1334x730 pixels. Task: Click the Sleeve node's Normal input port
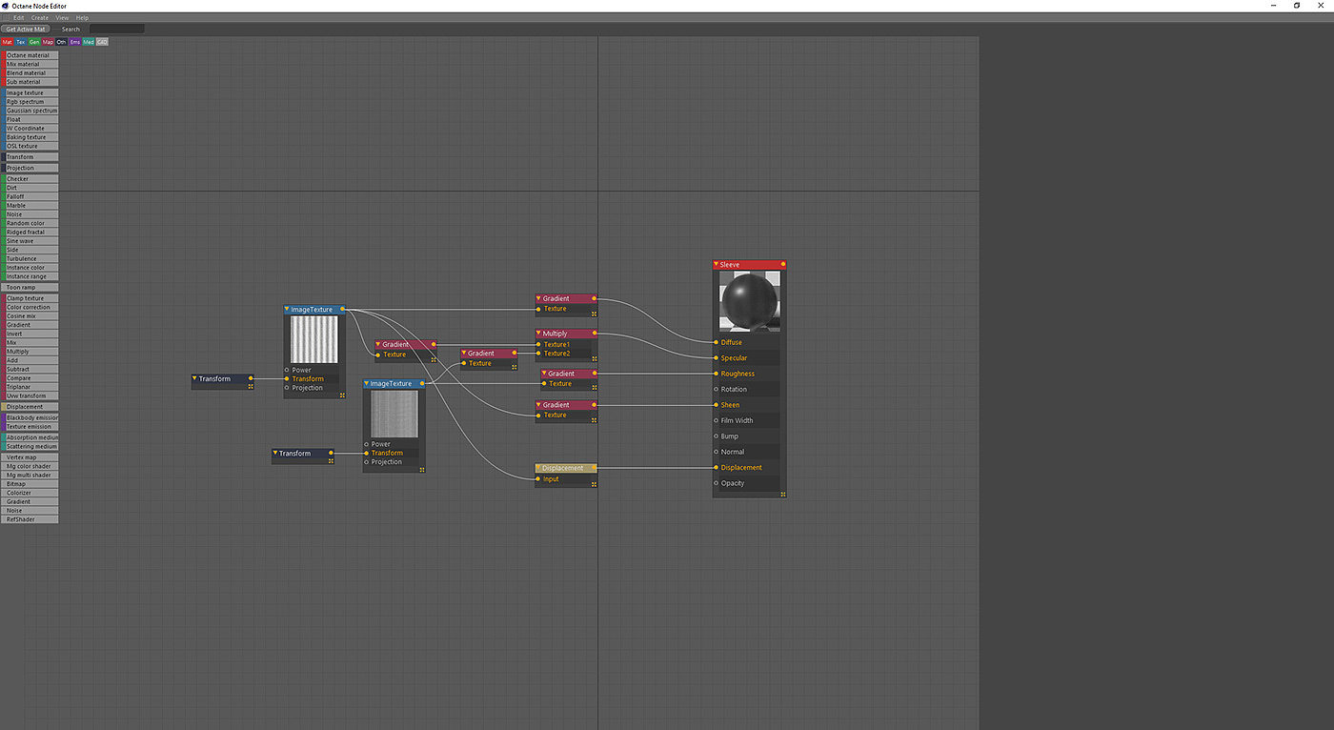coord(717,452)
